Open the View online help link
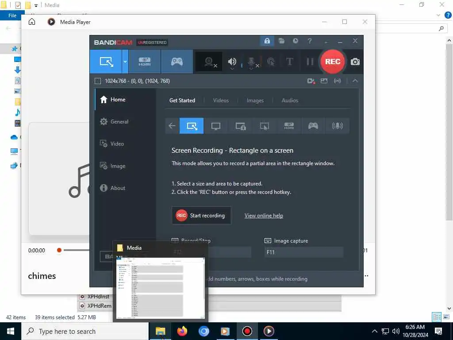 coord(264,216)
